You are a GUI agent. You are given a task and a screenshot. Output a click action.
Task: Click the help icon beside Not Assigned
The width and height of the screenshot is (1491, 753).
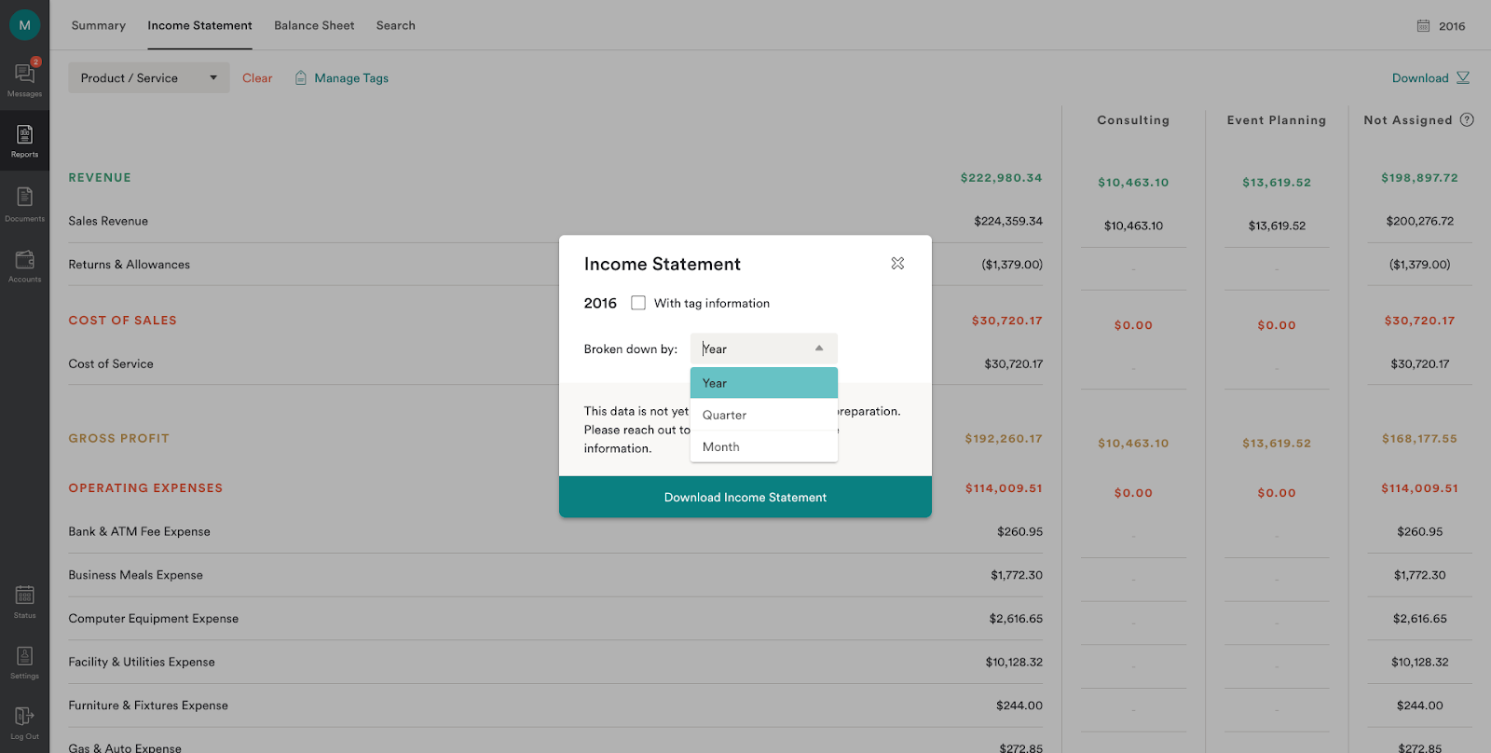pyautogui.click(x=1467, y=120)
